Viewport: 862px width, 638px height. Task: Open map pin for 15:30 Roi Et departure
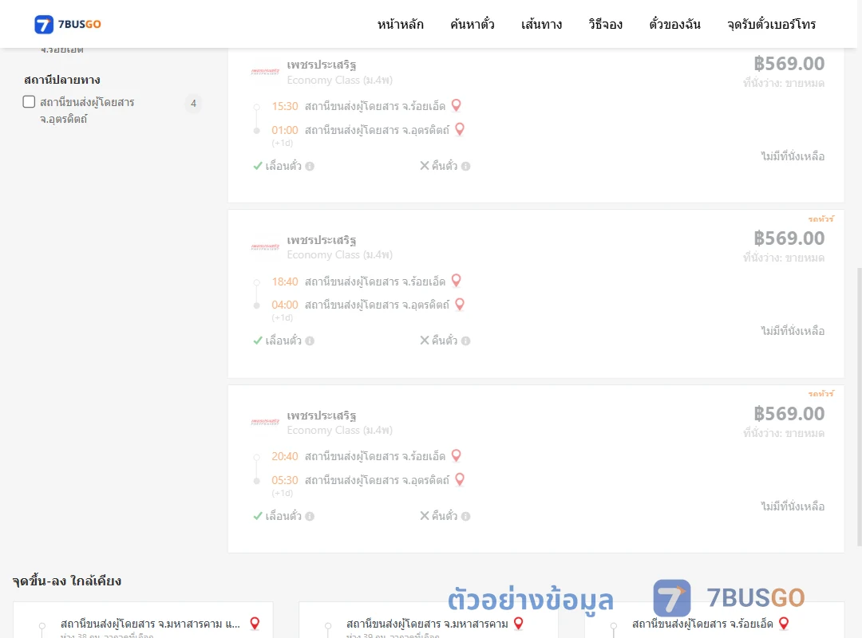[457, 105]
